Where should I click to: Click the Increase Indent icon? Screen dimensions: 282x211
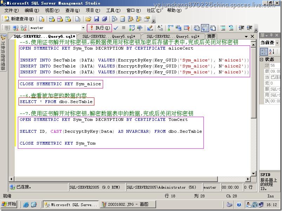pyautogui.click(x=250, y=28)
